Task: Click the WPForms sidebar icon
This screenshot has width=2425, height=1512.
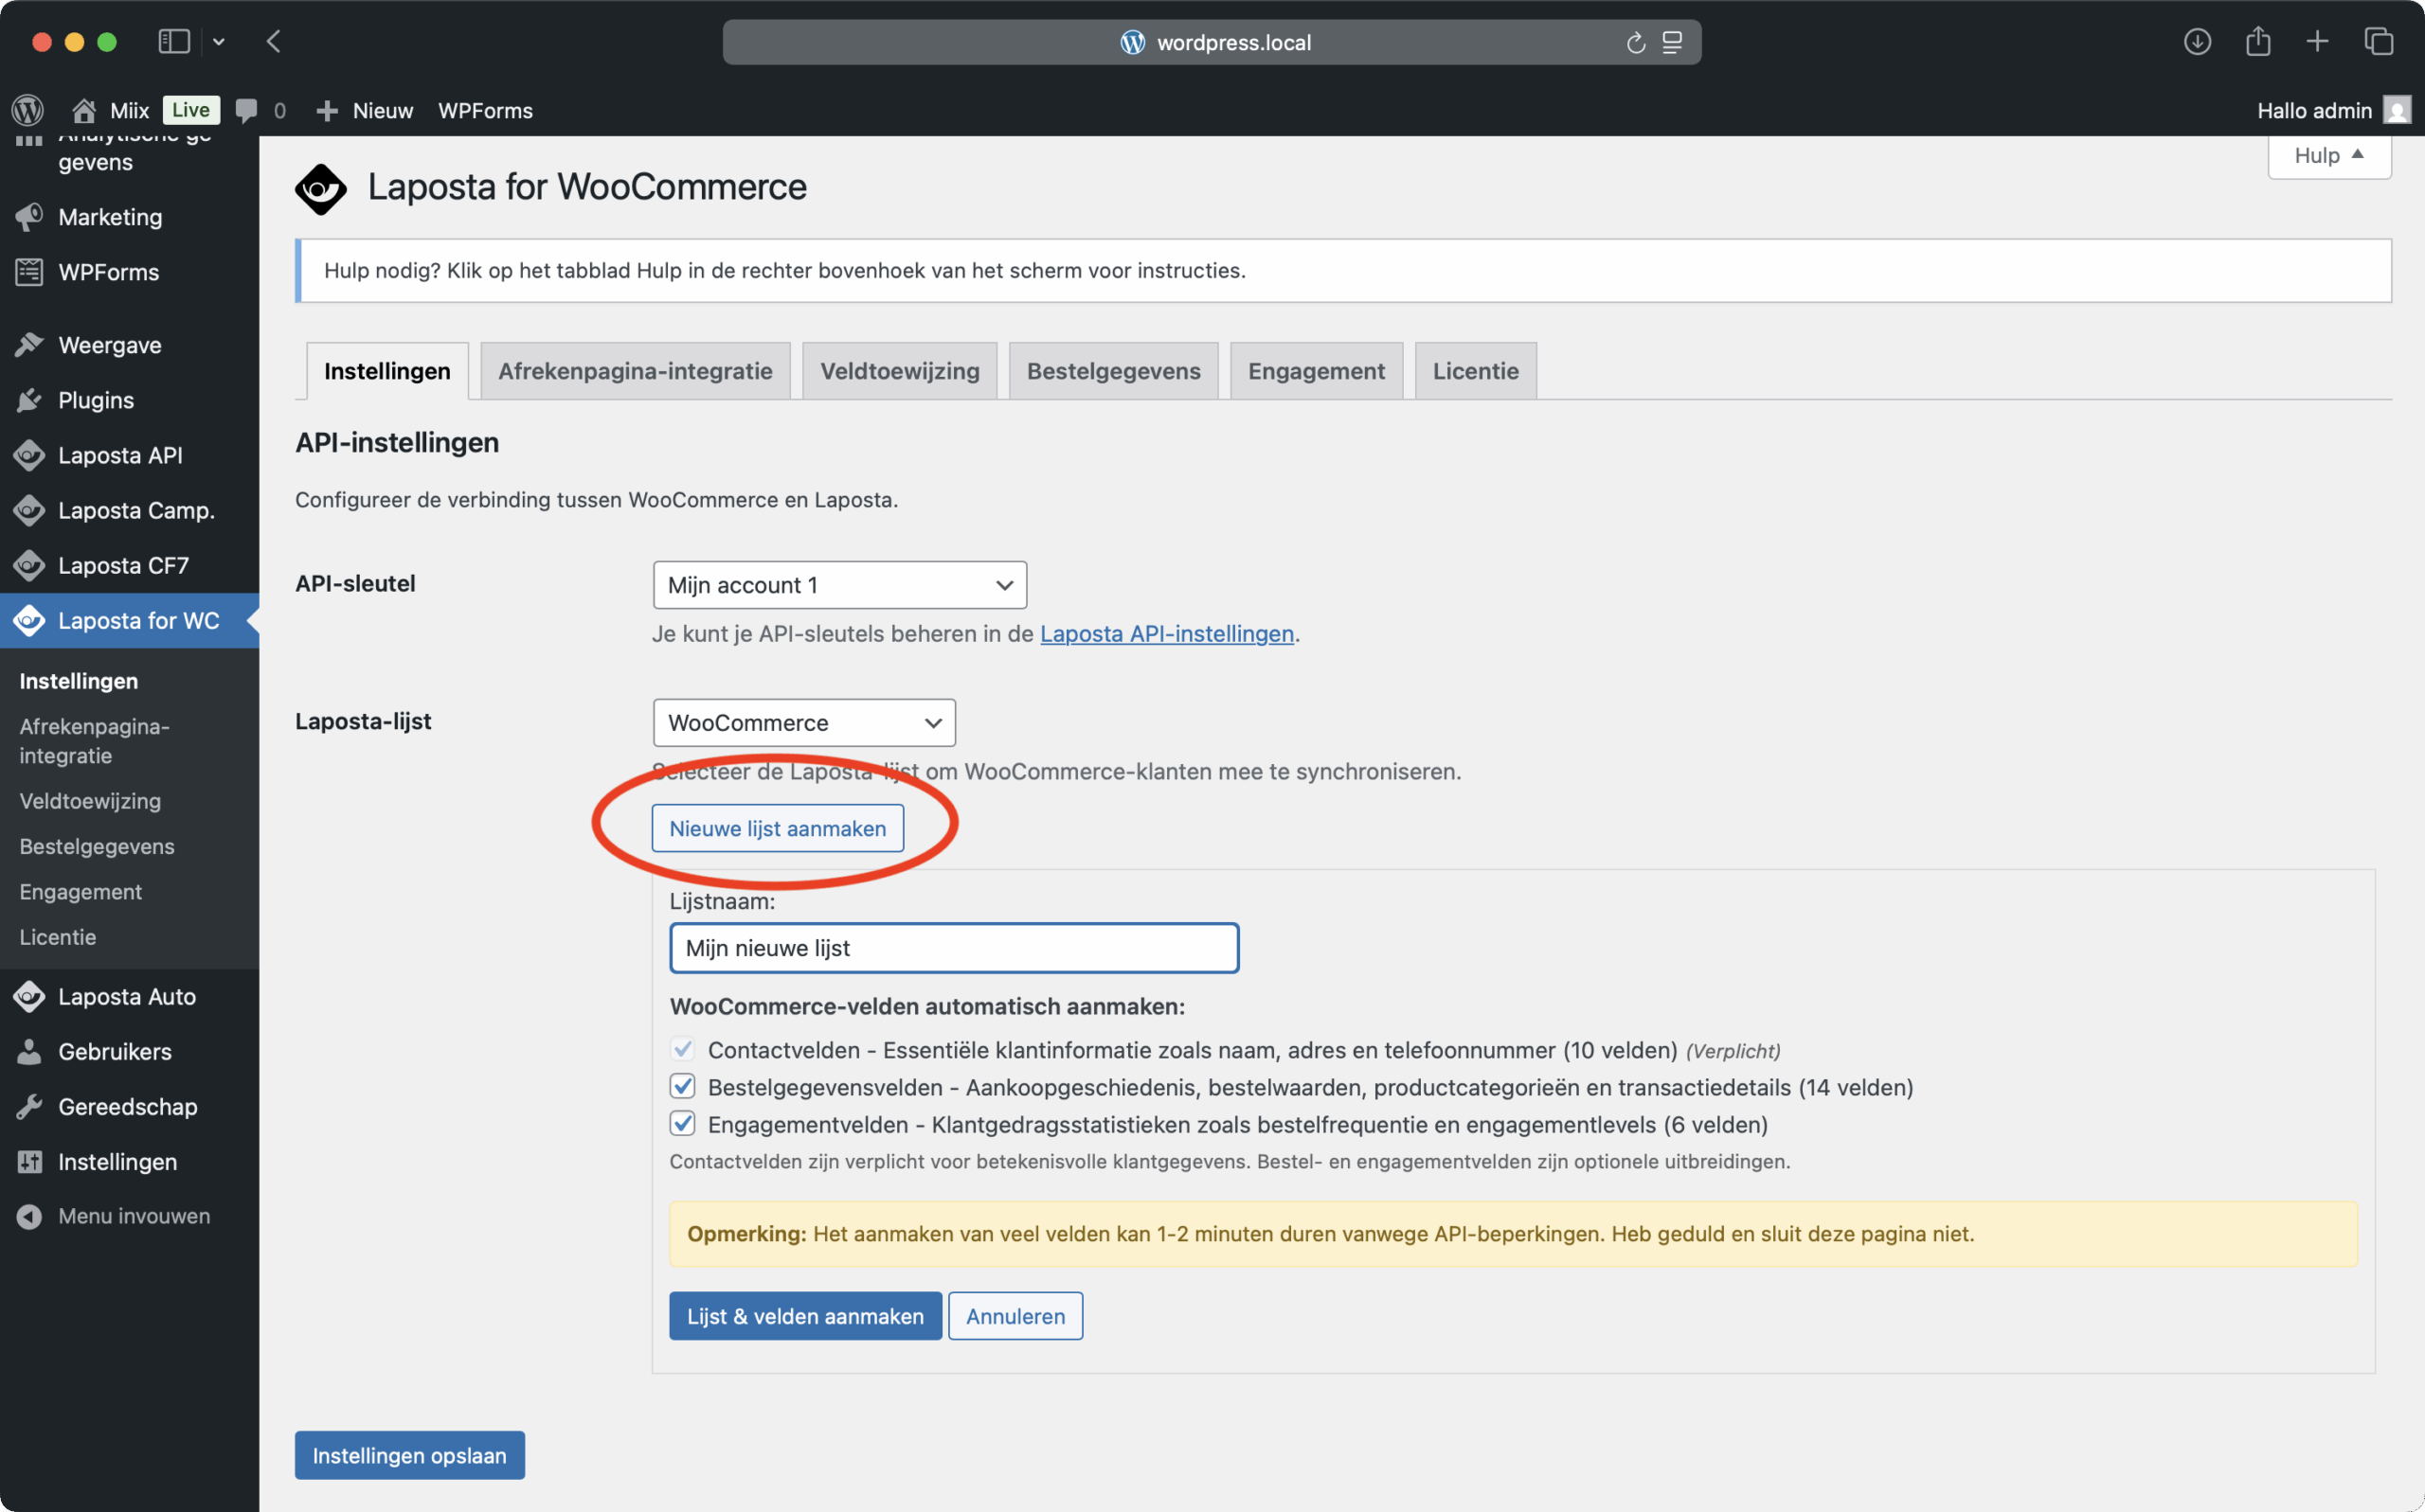Action: [x=29, y=272]
